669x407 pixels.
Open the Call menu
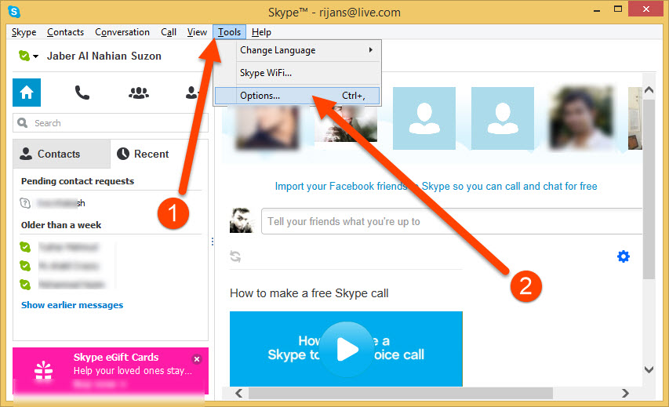click(x=169, y=32)
